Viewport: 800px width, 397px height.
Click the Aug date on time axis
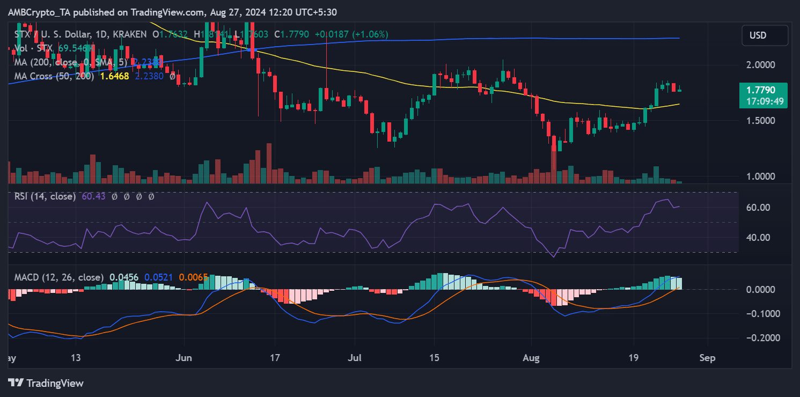531,358
